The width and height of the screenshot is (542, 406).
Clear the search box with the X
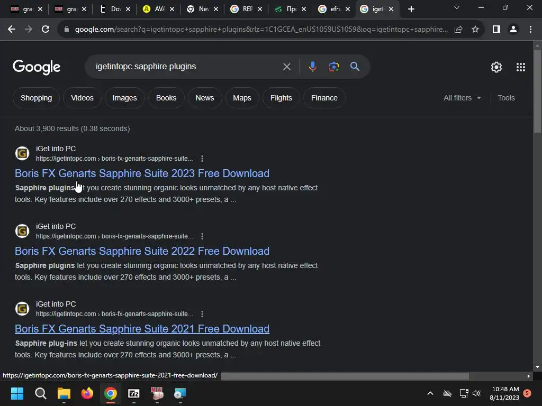[286, 67]
